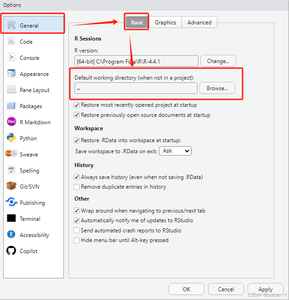289x300 pixels.
Task: Select R Markdown text label
Action: [35, 122]
